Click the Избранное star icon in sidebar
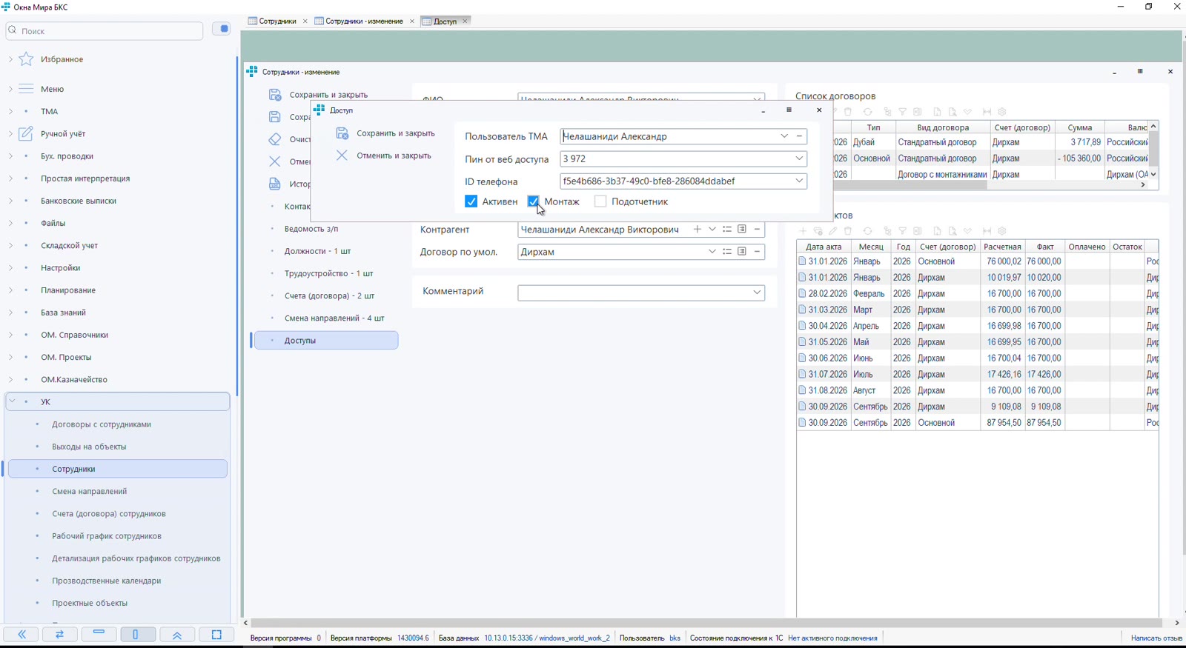Viewport: 1186px width, 648px height. (x=26, y=59)
